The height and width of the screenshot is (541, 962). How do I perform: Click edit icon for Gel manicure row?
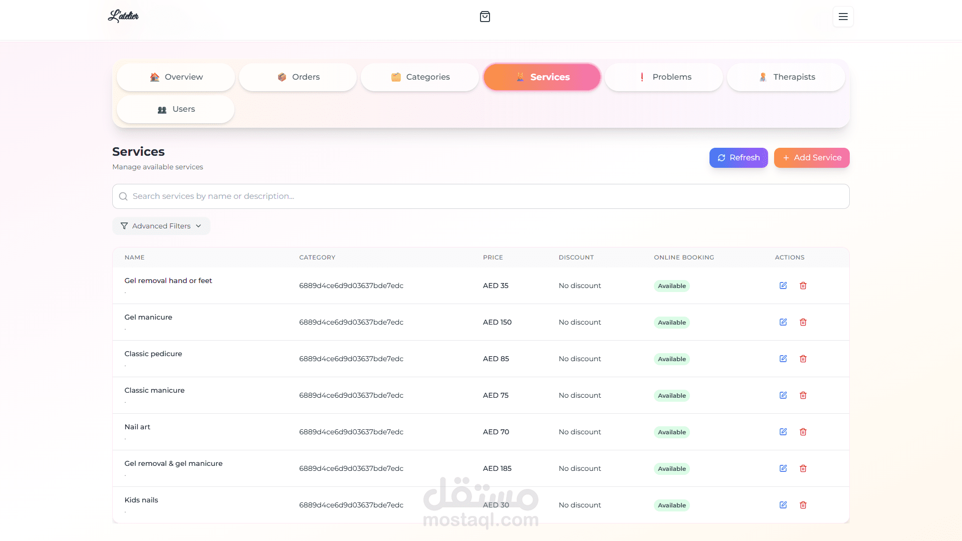783,322
